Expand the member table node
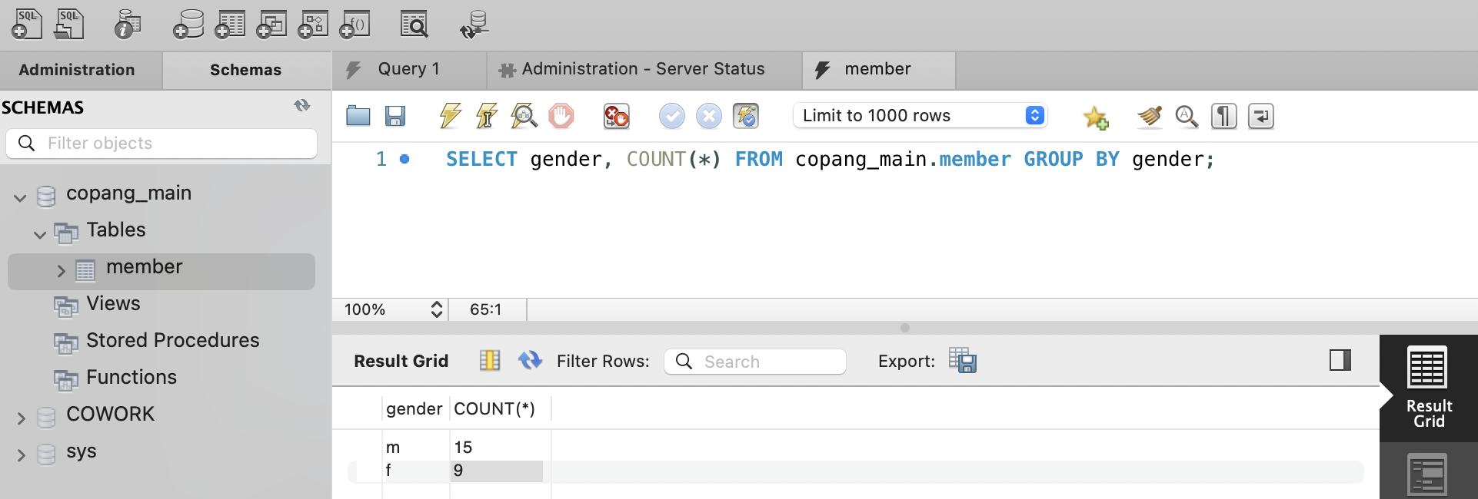1478x499 pixels. [62, 271]
